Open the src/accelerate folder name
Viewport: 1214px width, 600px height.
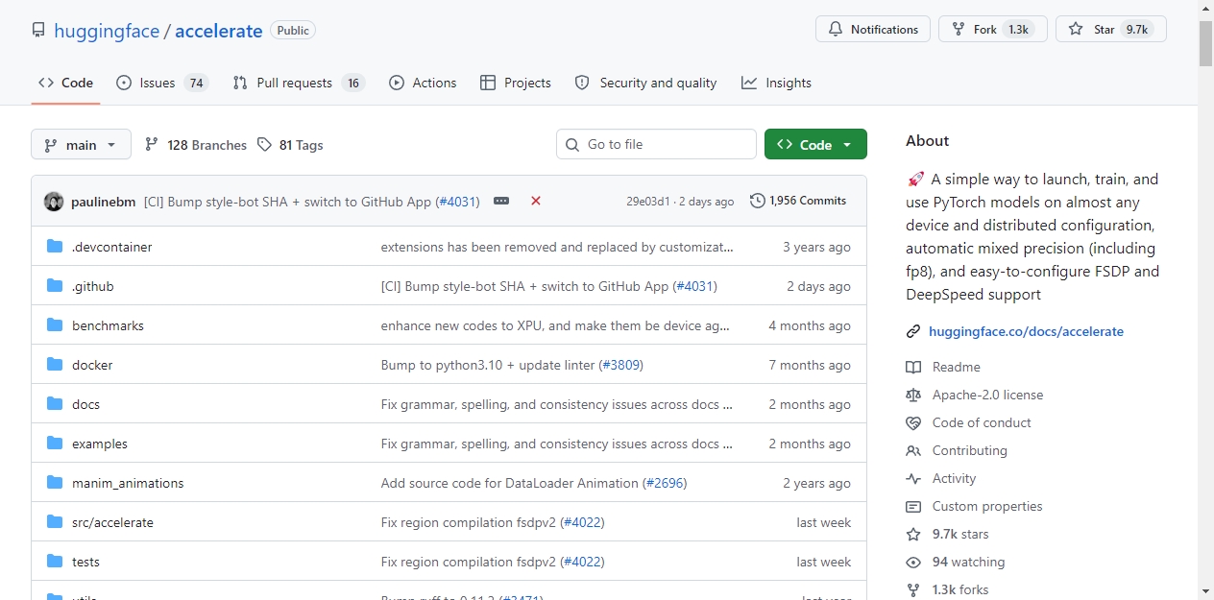[x=112, y=522]
